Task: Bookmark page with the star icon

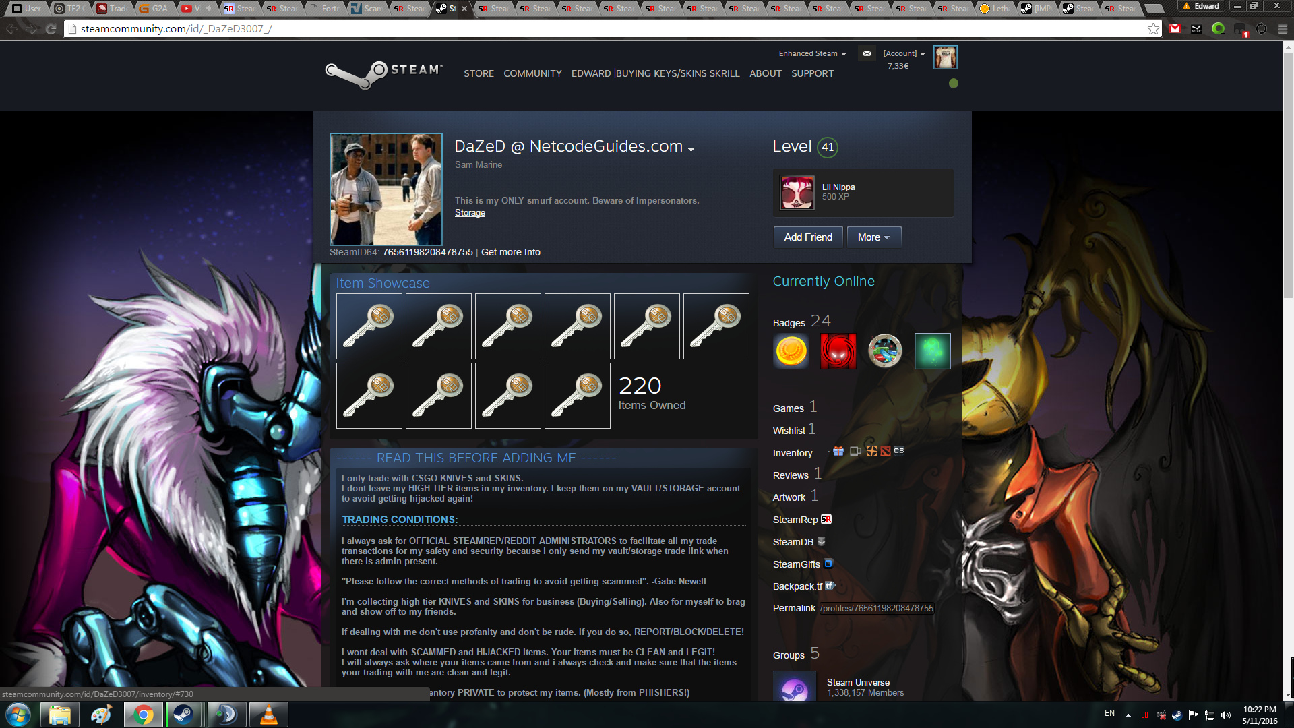Action: [1153, 29]
